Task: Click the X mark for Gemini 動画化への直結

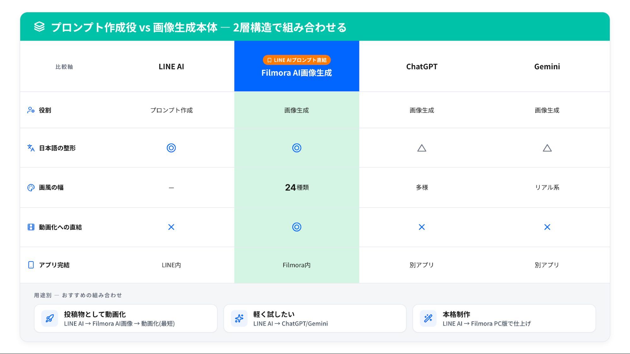Action: [x=547, y=227]
